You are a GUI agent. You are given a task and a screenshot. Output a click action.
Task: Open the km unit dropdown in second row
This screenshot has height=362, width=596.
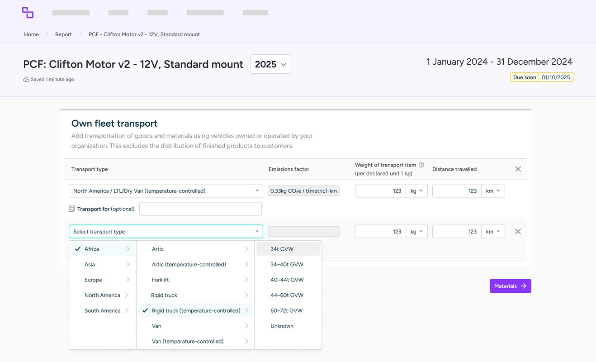(x=493, y=232)
